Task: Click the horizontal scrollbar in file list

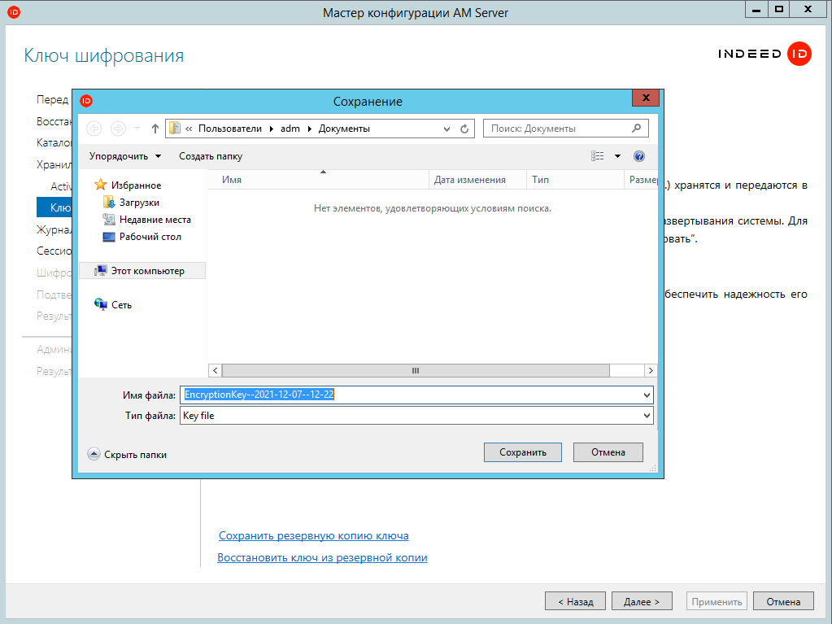Action: (415, 370)
